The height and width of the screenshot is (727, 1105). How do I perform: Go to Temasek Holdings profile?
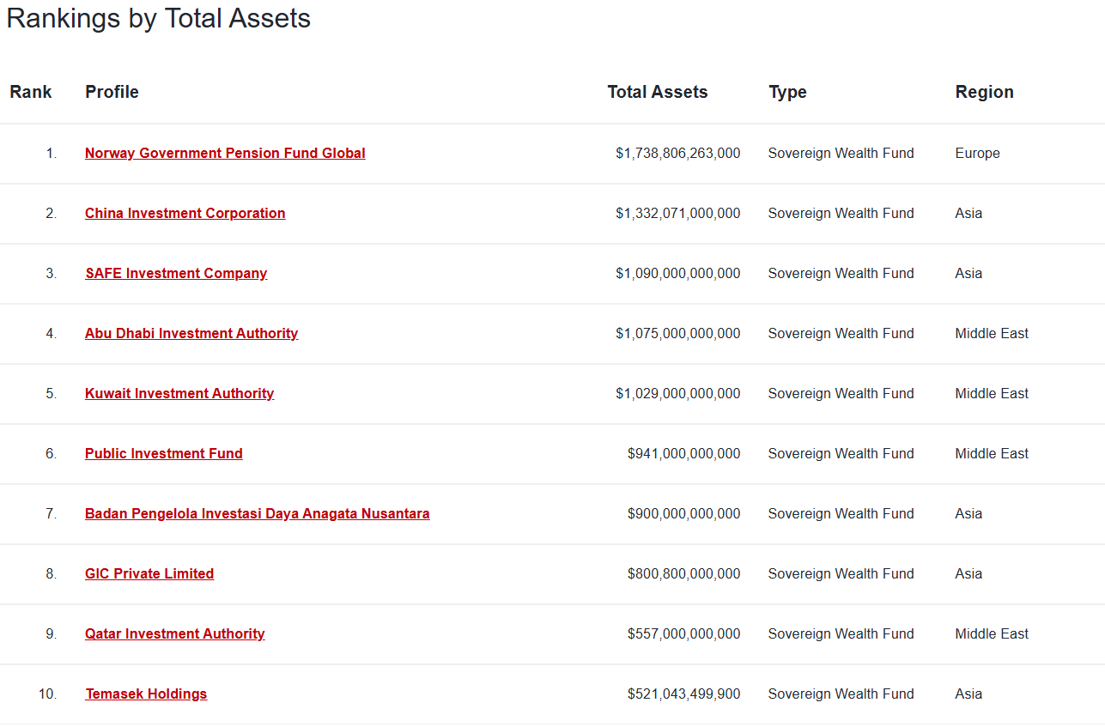pos(146,694)
